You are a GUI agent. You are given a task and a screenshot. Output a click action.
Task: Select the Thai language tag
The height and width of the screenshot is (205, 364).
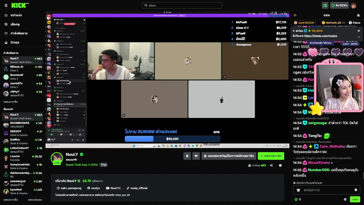click(x=104, y=165)
